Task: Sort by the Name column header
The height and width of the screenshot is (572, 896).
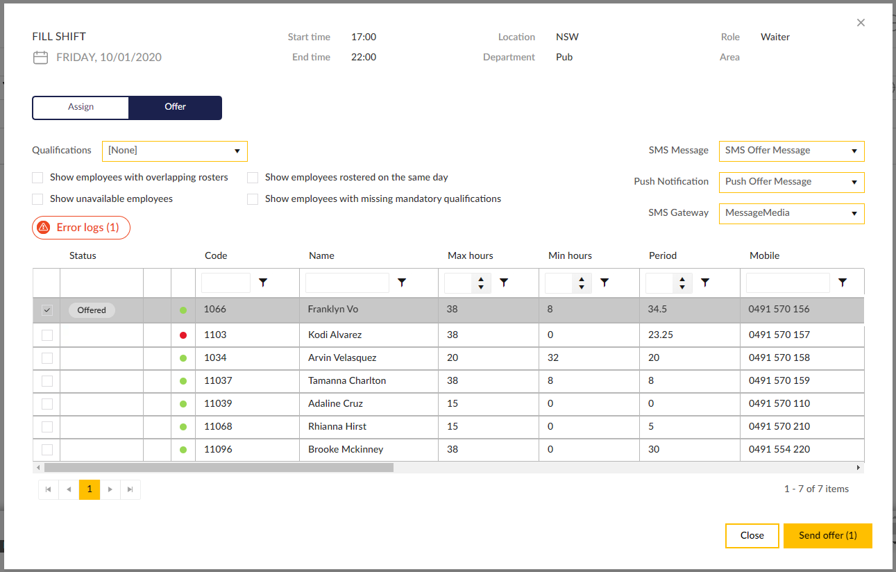Action: pos(321,255)
